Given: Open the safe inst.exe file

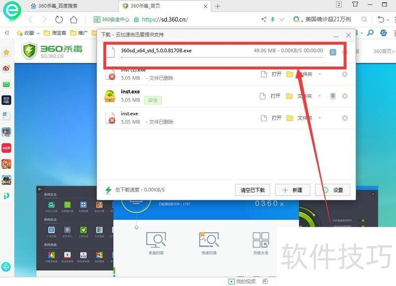Looking at the screenshot, I should point(270,96).
